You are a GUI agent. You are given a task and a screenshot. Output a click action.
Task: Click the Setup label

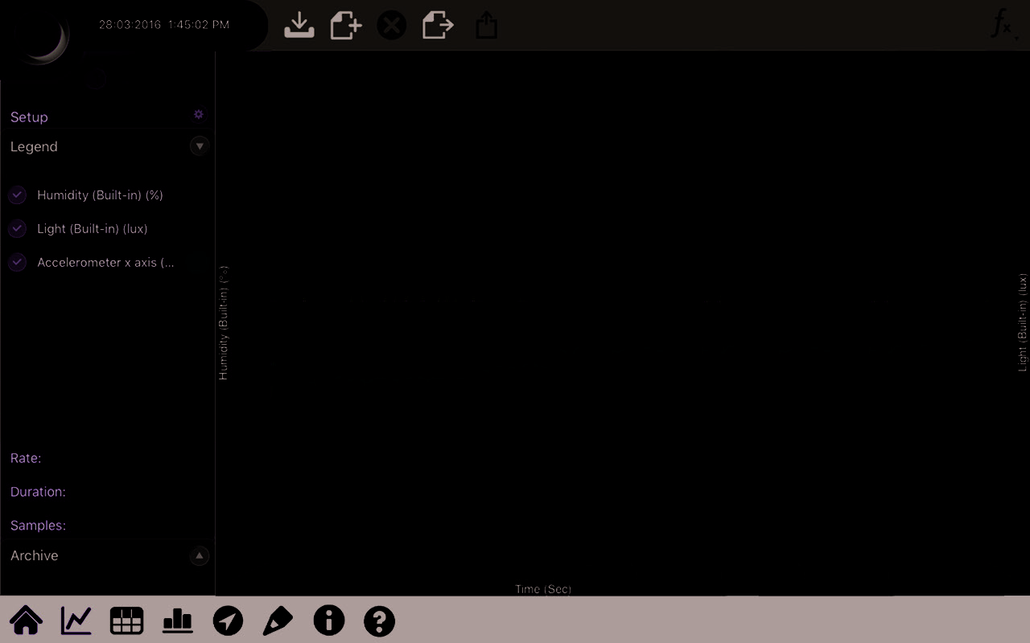click(x=29, y=117)
